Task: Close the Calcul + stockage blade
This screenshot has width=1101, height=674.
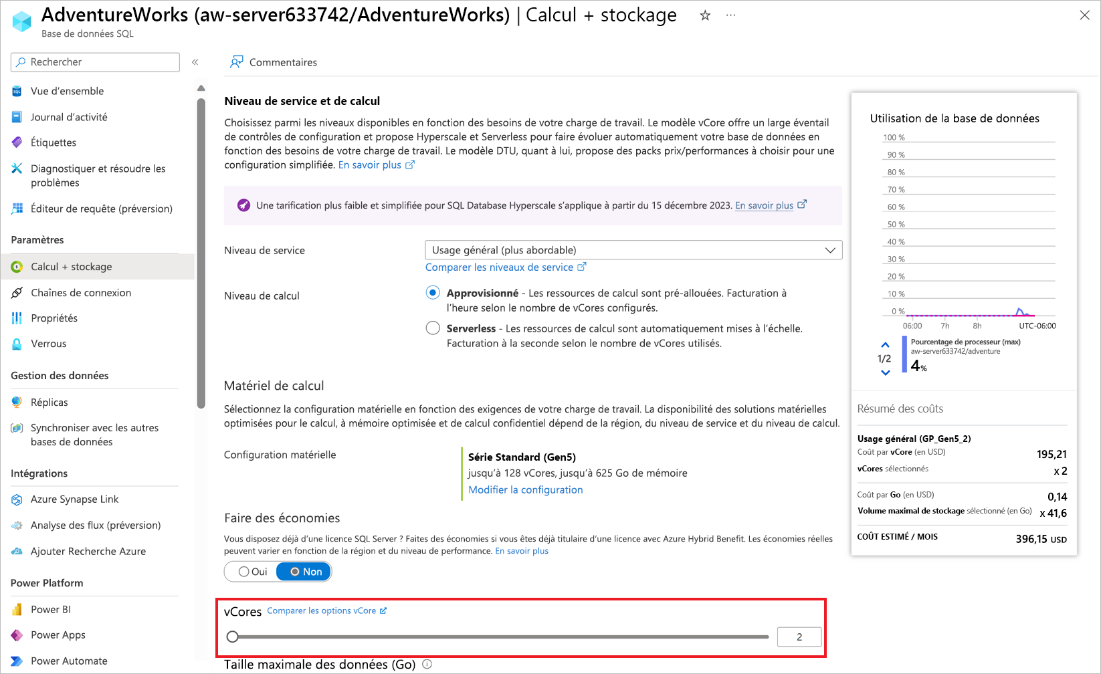Action: 1084,15
